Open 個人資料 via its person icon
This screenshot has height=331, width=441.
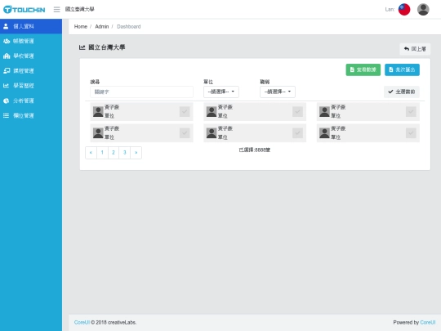point(6,26)
